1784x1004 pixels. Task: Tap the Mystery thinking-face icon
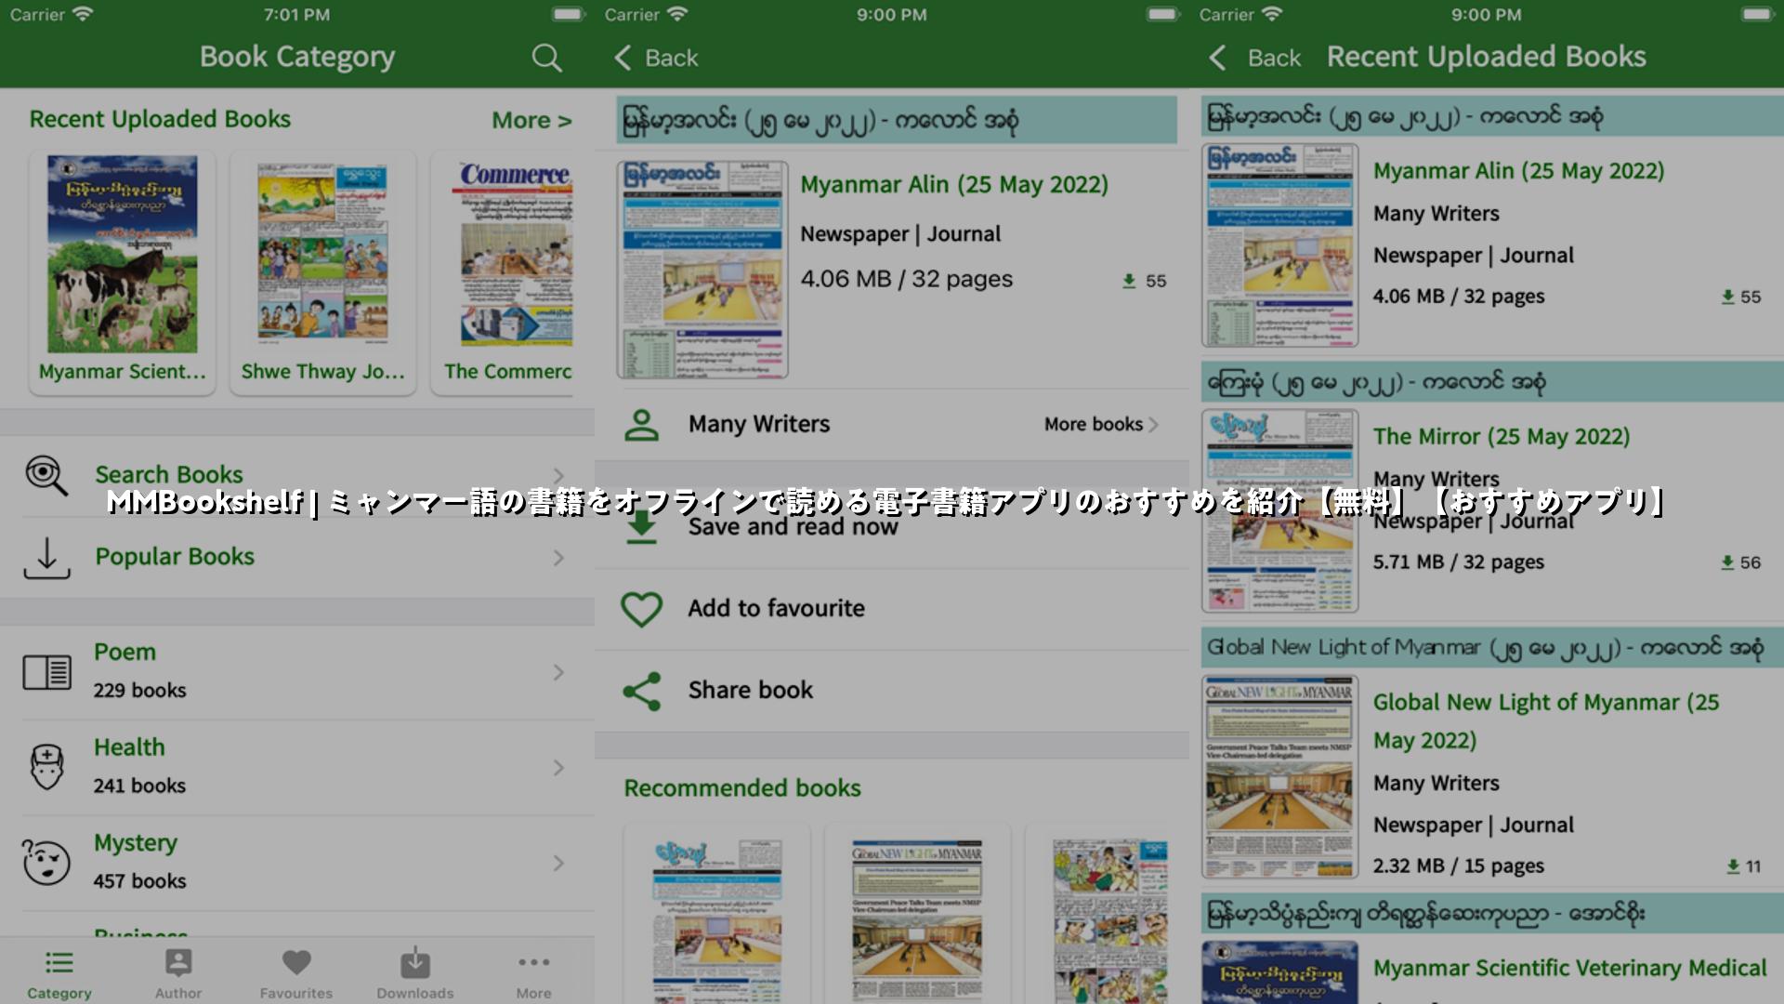[x=46, y=862]
